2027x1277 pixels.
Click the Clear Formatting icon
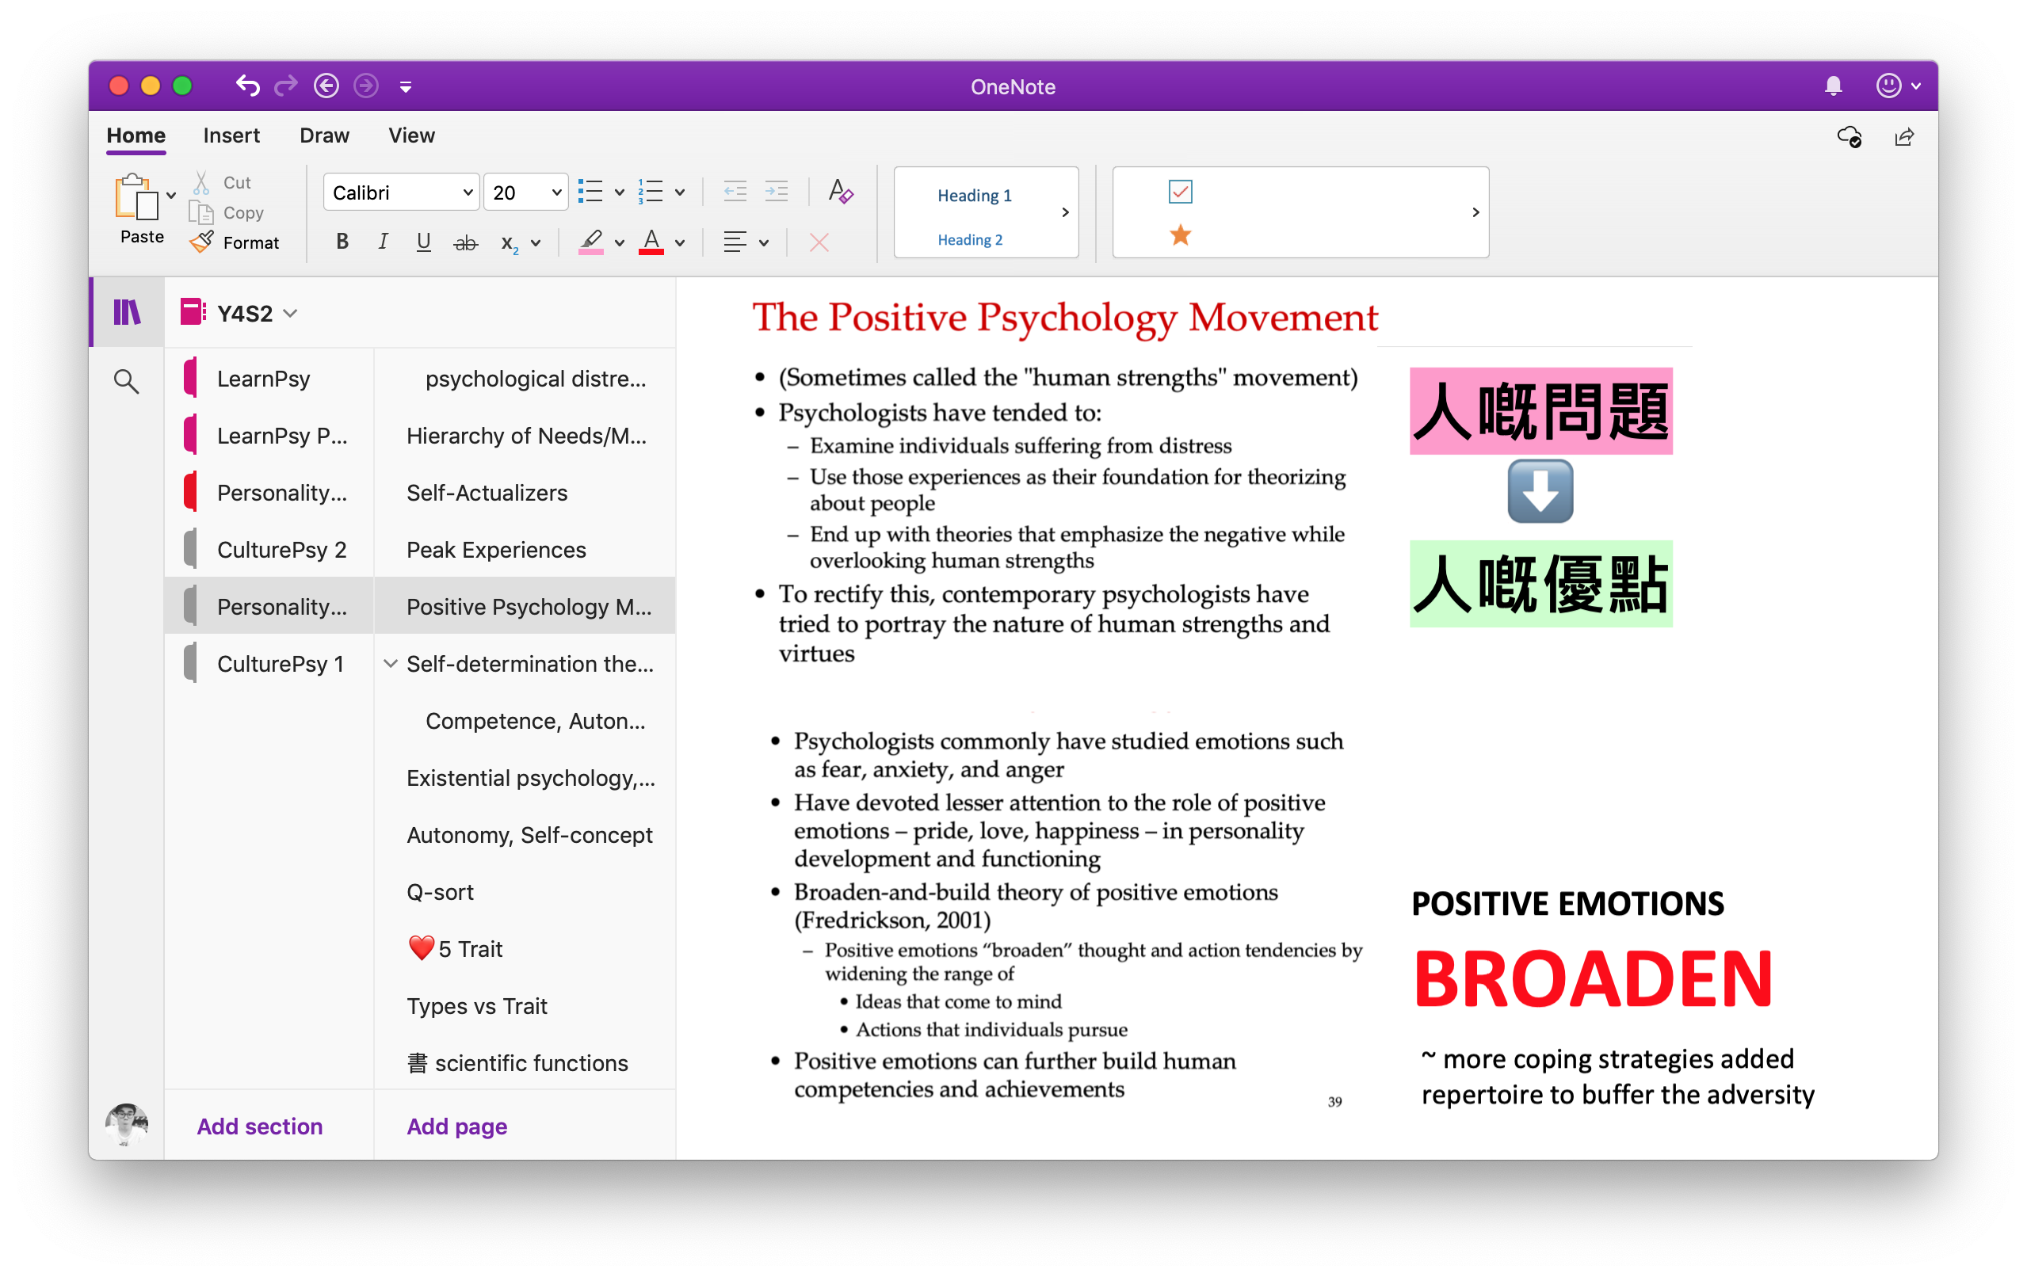point(839,192)
